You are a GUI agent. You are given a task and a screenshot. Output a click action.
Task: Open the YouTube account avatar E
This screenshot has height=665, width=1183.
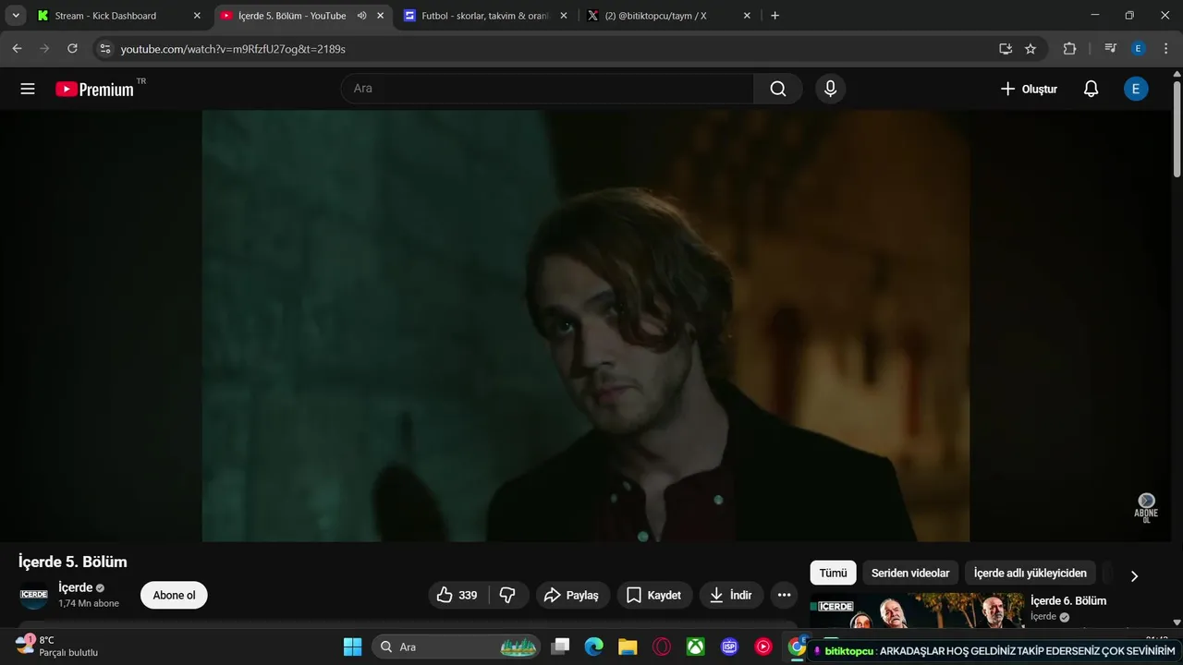click(x=1136, y=89)
